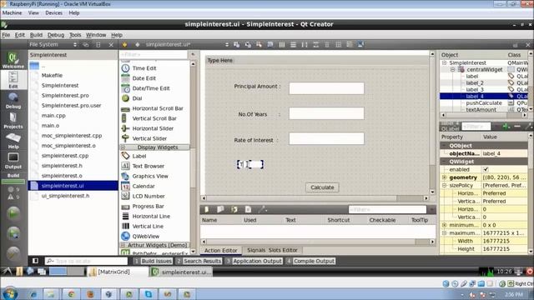
Task: Click the Adjust Size toolbar icon
Action: [x=360, y=44]
